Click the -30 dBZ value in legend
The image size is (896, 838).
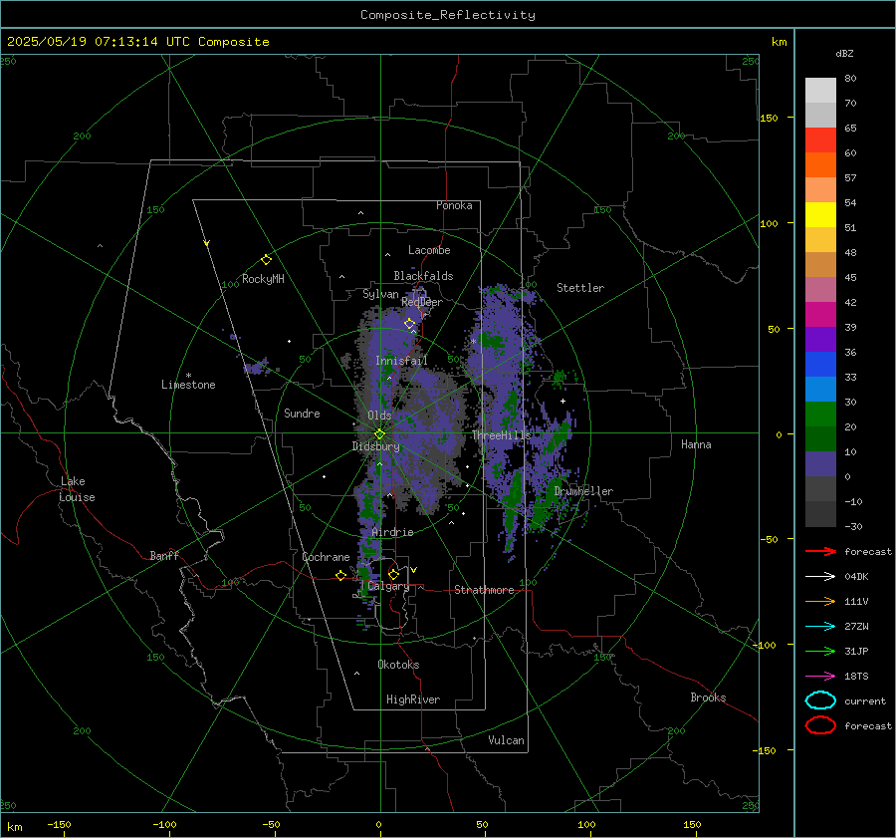(853, 526)
